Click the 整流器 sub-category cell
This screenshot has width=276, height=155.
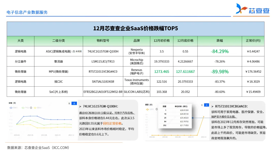59,62
